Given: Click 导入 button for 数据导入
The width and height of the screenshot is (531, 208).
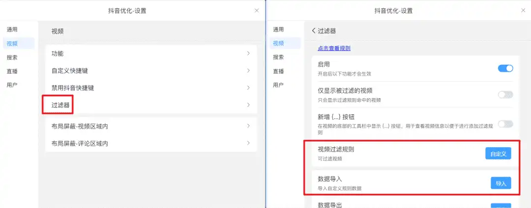Looking at the screenshot, I should [x=501, y=183].
